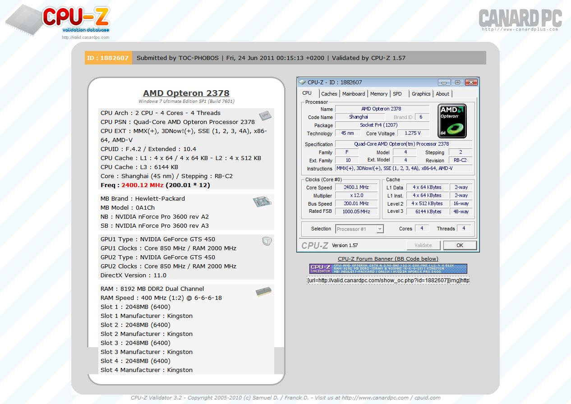The height and width of the screenshot is (404, 571).
Task: Click the Bus Speed value 200.01 MHz
Action: [356, 204]
